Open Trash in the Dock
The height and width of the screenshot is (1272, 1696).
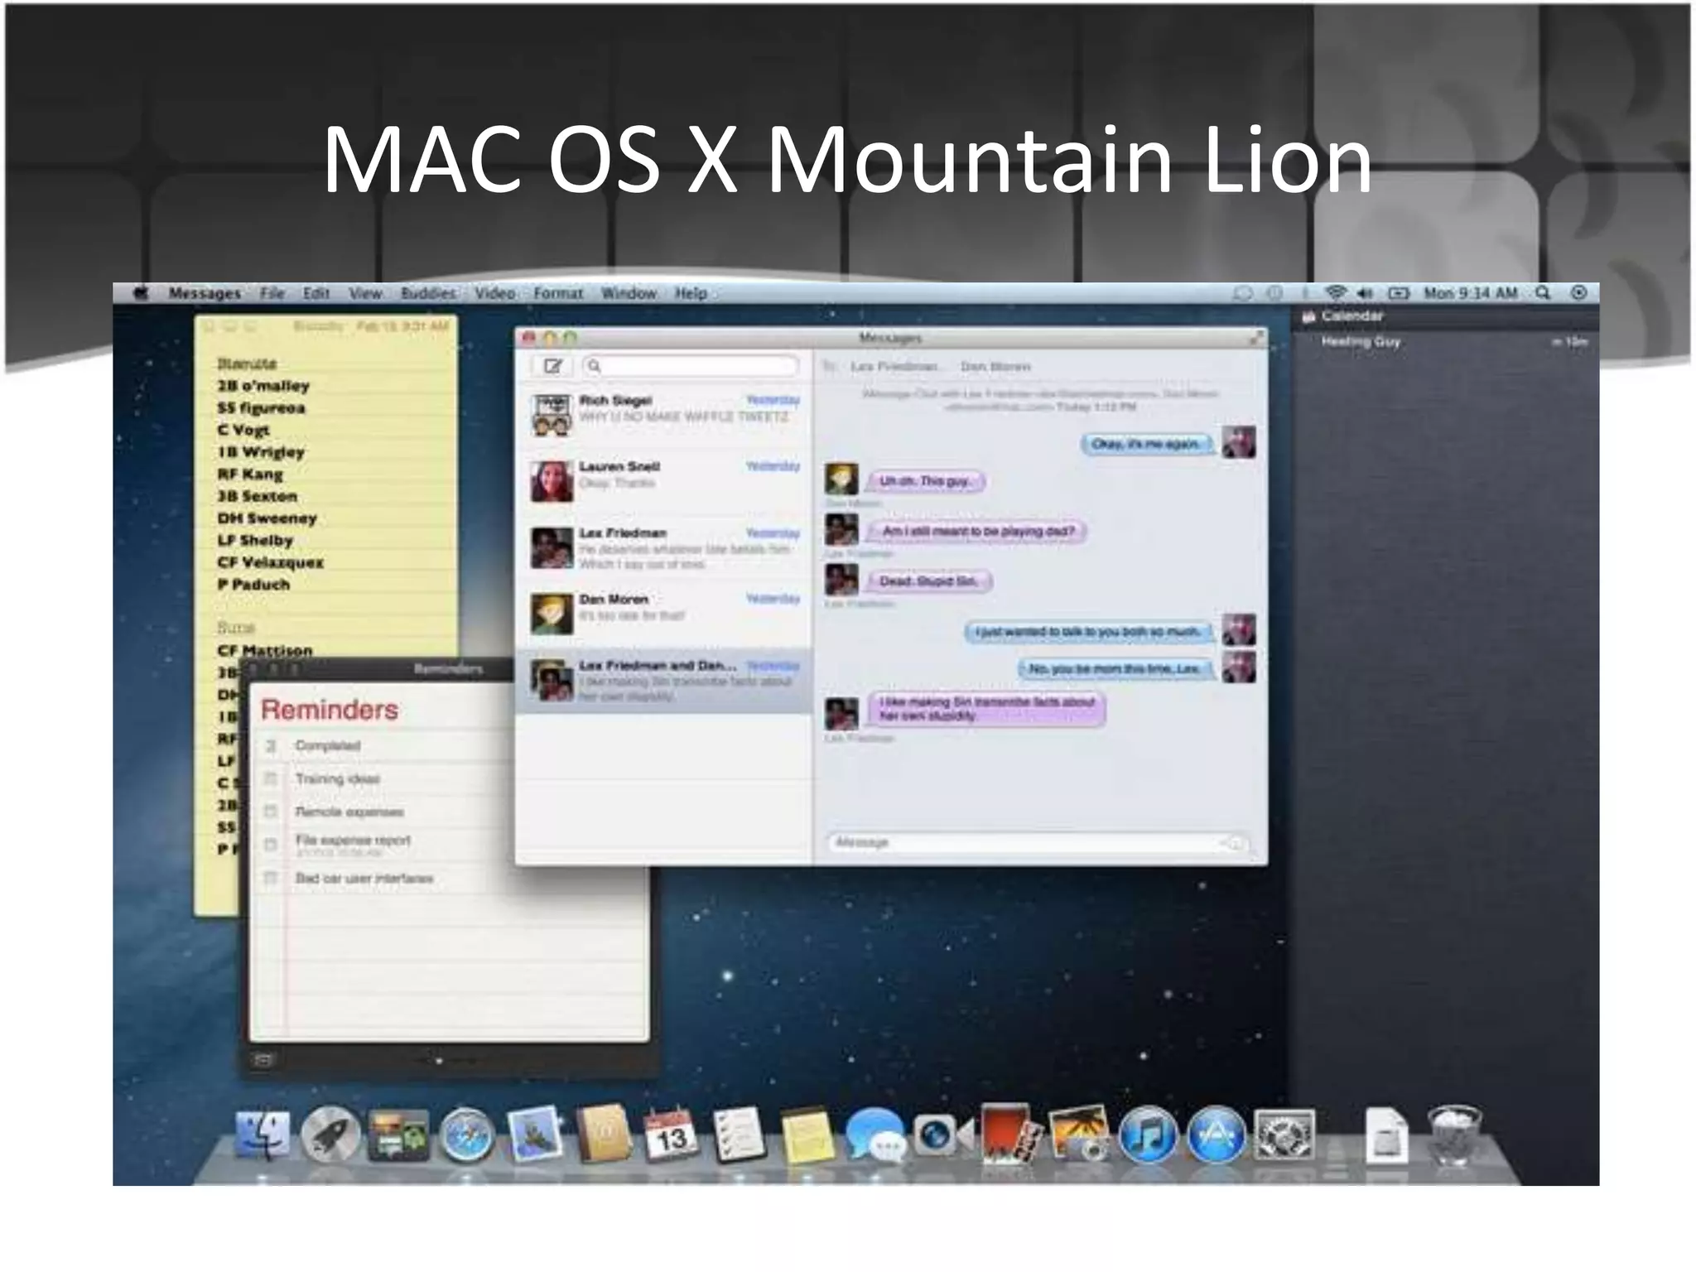point(1455,1134)
